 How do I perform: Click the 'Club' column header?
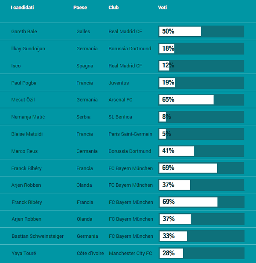tap(113, 8)
